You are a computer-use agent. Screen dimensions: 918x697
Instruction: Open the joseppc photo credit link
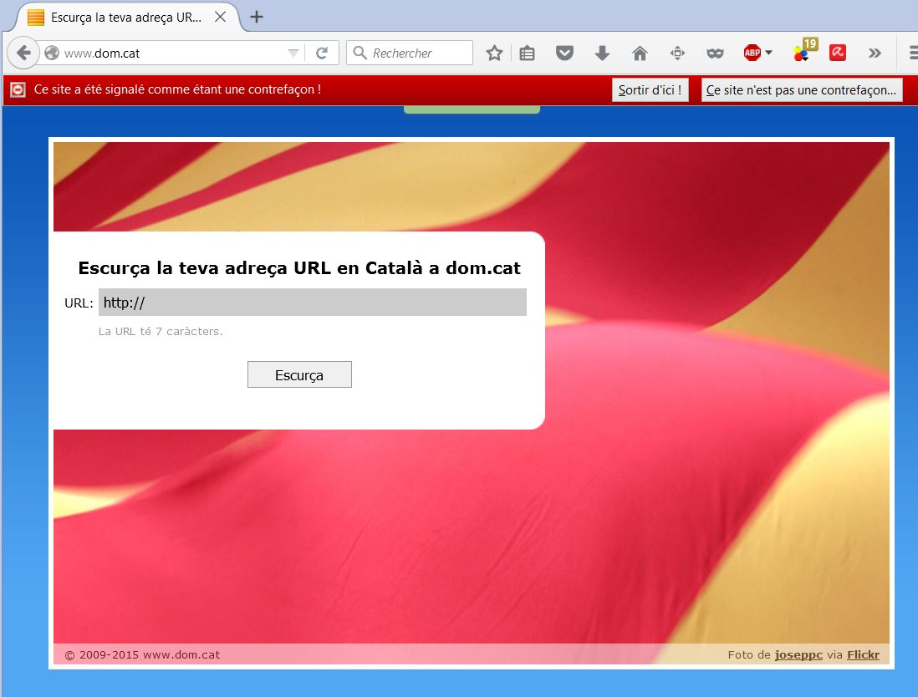click(798, 655)
